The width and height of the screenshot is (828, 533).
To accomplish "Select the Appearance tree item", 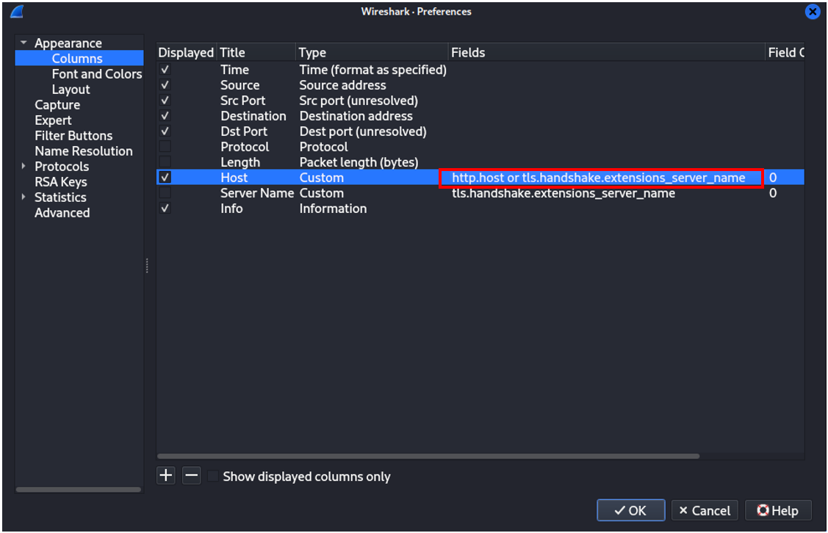I will 68,43.
